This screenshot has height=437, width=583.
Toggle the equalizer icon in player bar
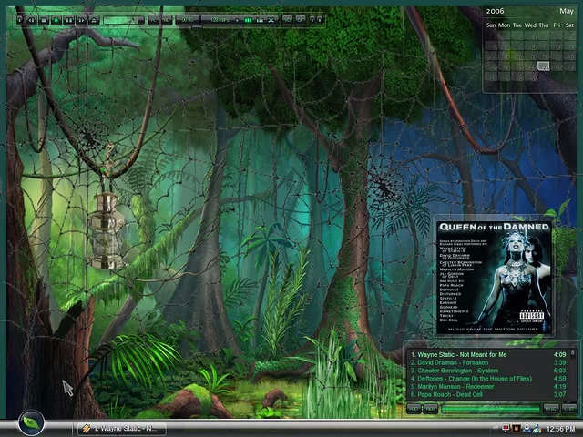(x=260, y=19)
